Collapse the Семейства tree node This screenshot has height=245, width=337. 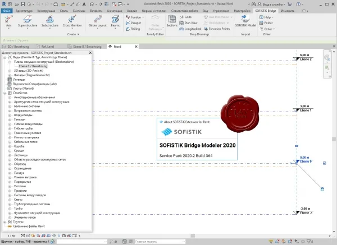(x=4, y=93)
